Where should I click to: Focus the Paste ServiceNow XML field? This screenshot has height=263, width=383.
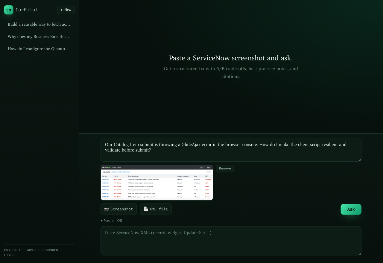coord(231,241)
